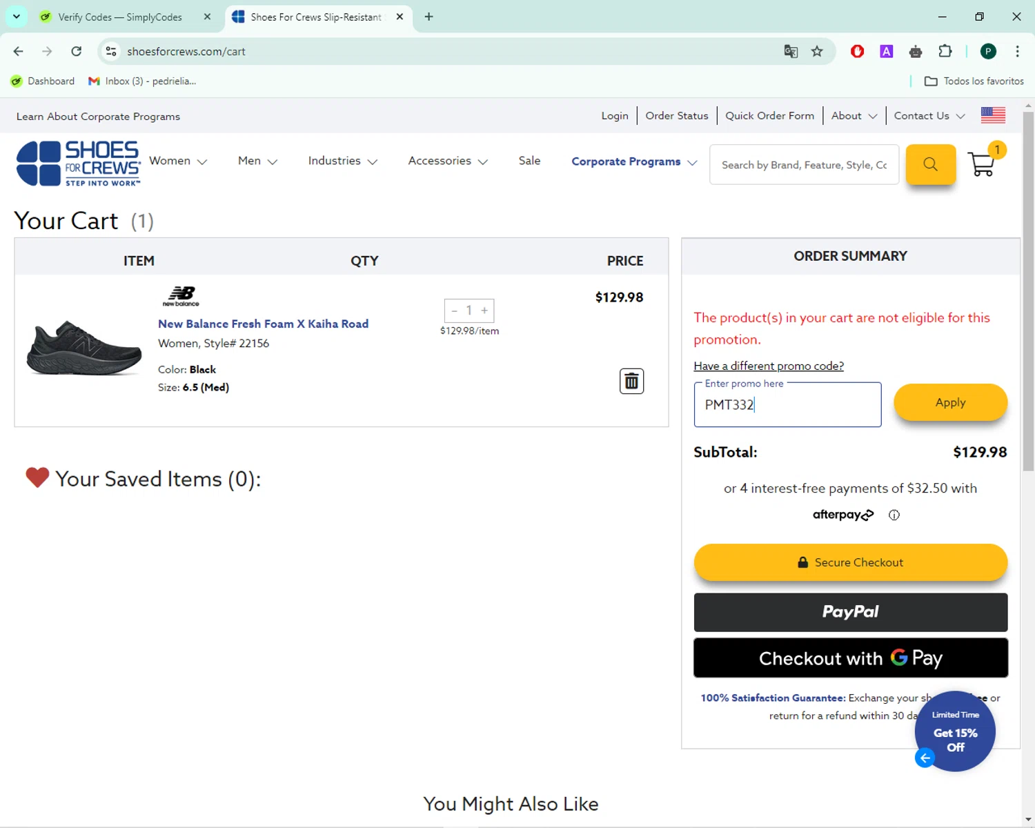Open the Chrome profile avatar P
Screen dimensions: 1035x828
coord(988,51)
